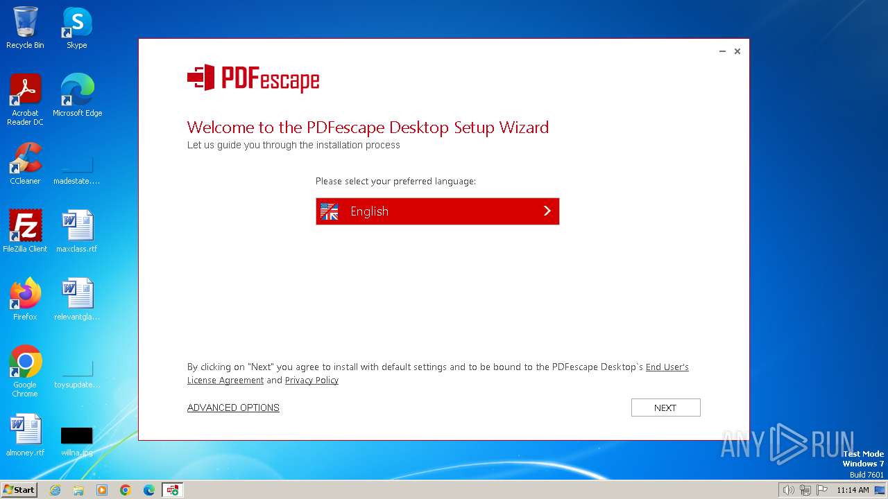Select Microsoft Edge desktop shortcut
The height and width of the screenshot is (499, 888).
coord(77,96)
